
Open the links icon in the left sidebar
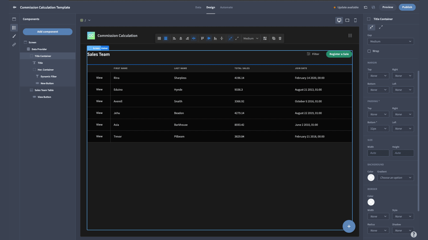tap(14, 45)
